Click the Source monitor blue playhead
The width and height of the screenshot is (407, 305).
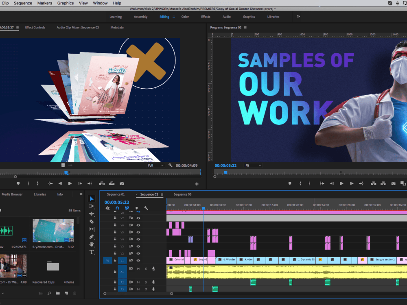click(66, 172)
